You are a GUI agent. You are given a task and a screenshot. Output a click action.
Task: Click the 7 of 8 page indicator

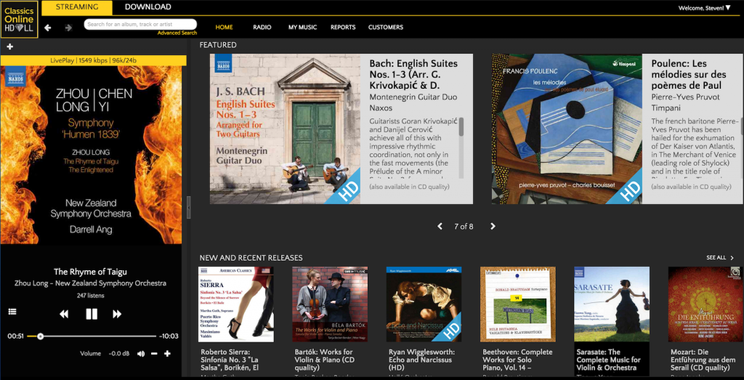(x=464, y=226)
